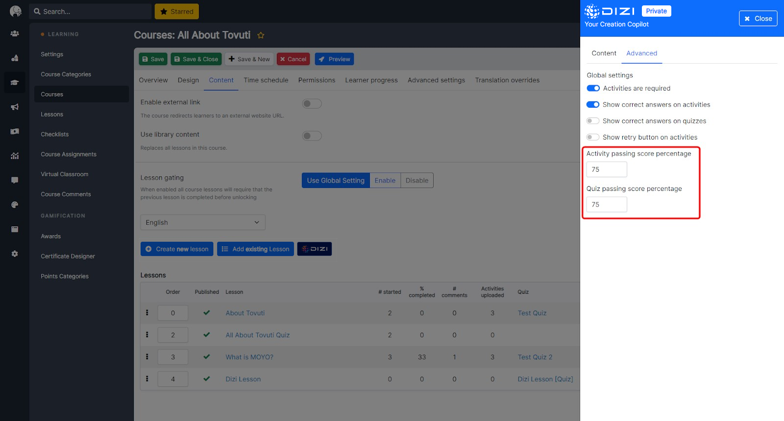The image size is (784, 421).
Task: Open Virtual Classroom in sidebar
Action: (x=65, y=174)
